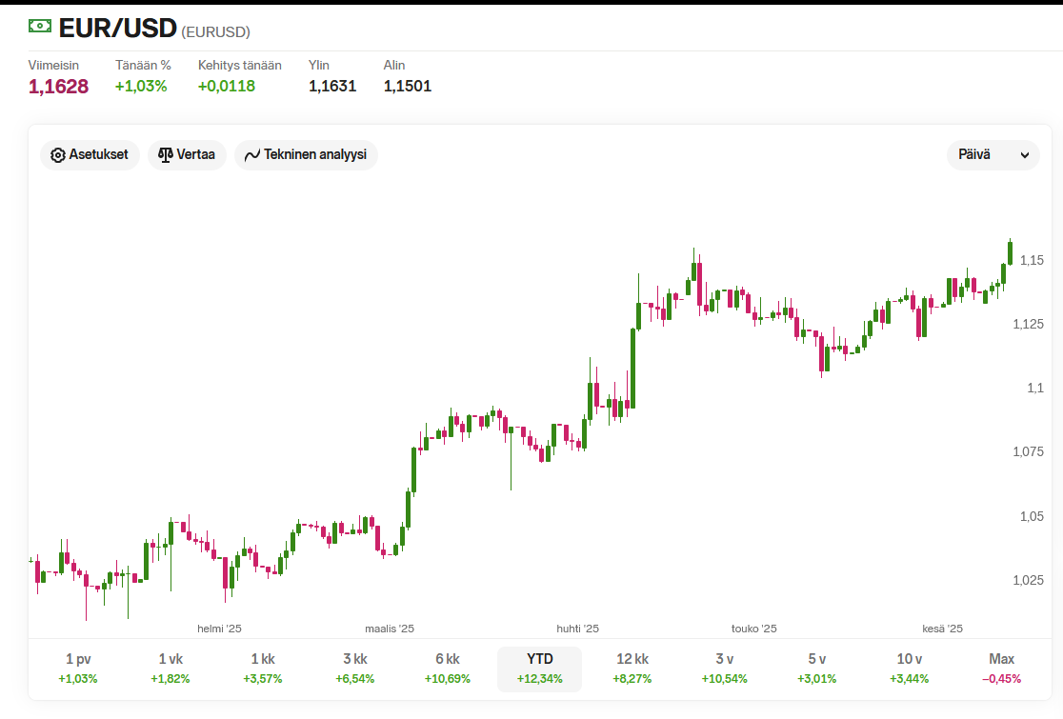Image resolution: width=1063 pixels, height=719 pixels.
Task: Select the Max range tab
Action: click(1001, 669)
